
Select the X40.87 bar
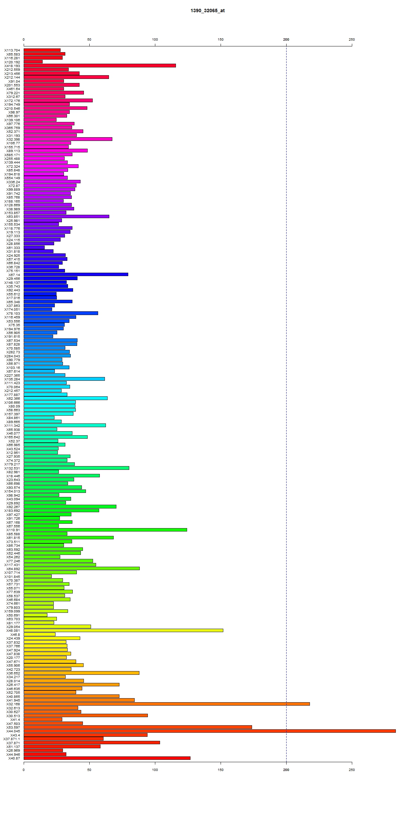pyautogui.click(x=107, y=758)
